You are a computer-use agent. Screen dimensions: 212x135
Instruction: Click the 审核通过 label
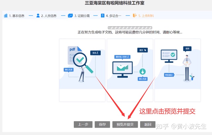[169, 75]
